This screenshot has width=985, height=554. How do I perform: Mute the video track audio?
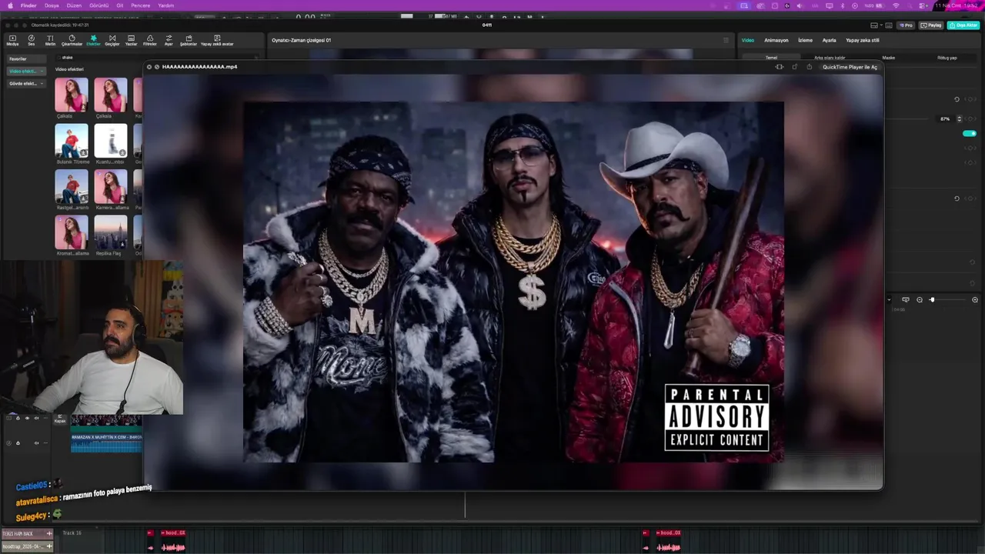tap(36, 418)
